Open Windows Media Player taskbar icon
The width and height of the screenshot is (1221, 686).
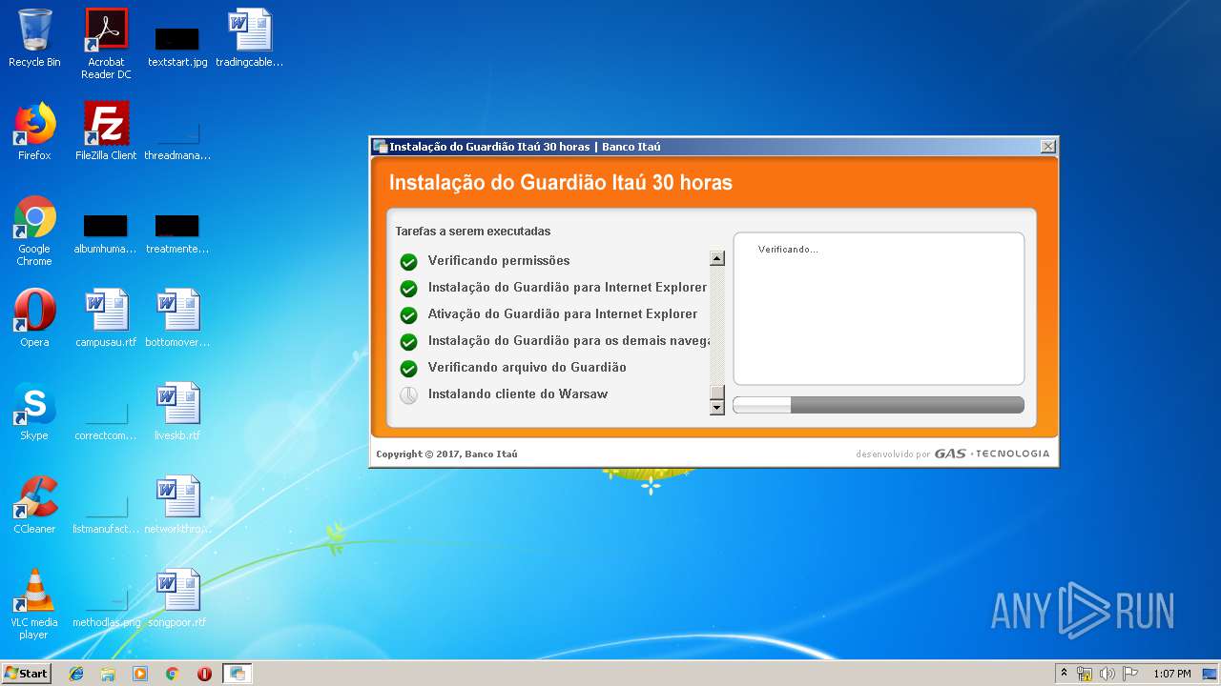tap(140, 674)
